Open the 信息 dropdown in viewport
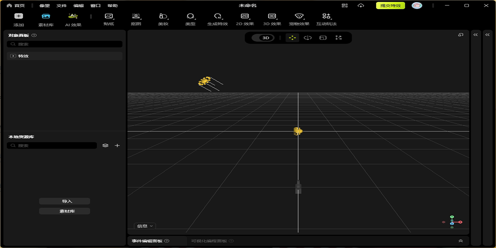Viewport: 496px width, 248px height. tap(145, 226)
